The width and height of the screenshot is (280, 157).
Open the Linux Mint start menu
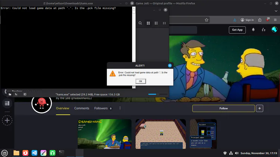click(4, 153)
